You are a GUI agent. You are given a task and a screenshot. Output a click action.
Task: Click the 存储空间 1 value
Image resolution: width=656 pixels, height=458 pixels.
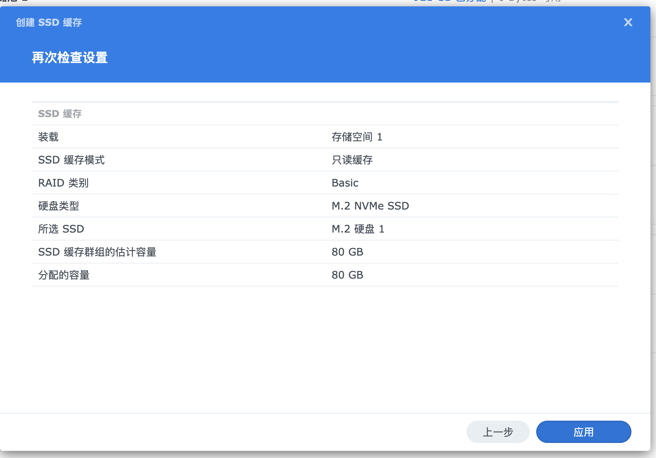tap(357, 137)
